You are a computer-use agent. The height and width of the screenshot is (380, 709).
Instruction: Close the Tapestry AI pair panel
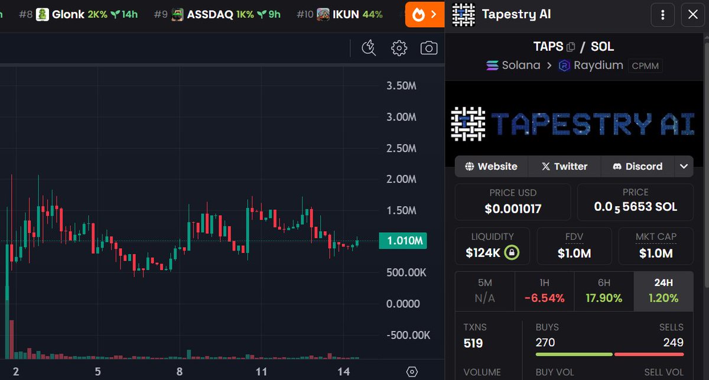693,14
